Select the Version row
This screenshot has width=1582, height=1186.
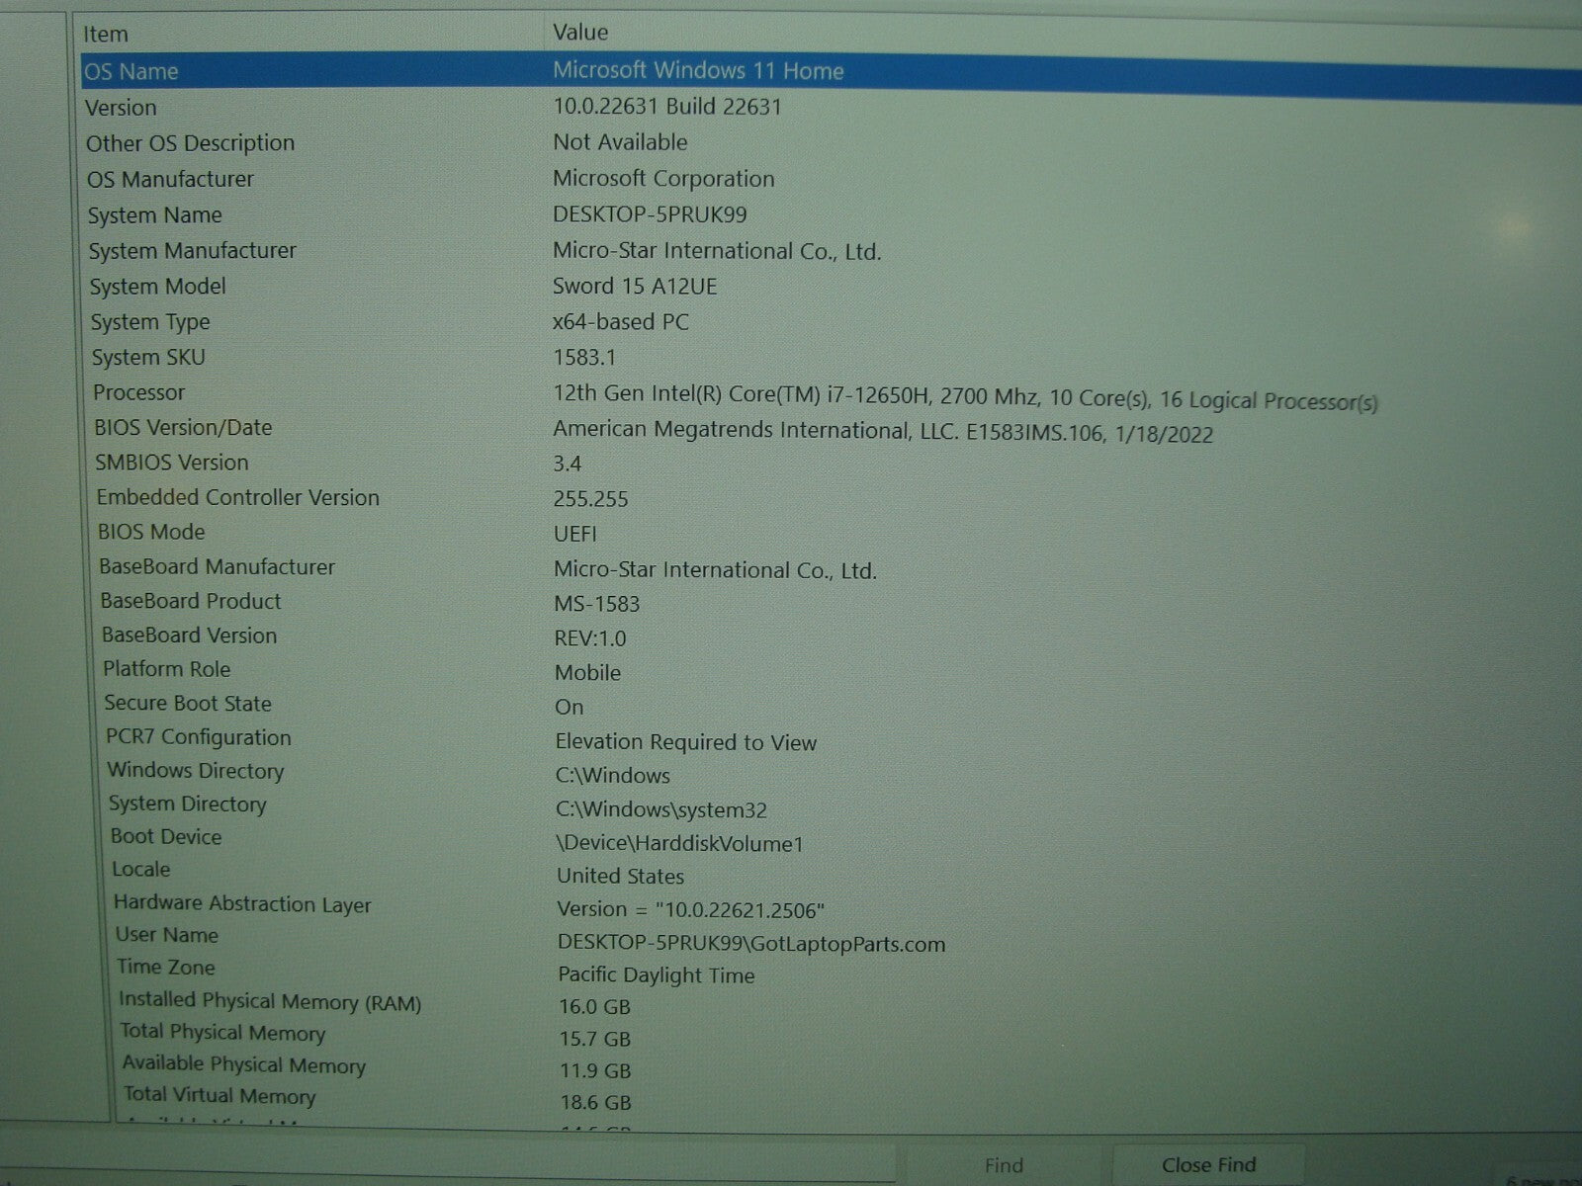(x=121, y=108)
